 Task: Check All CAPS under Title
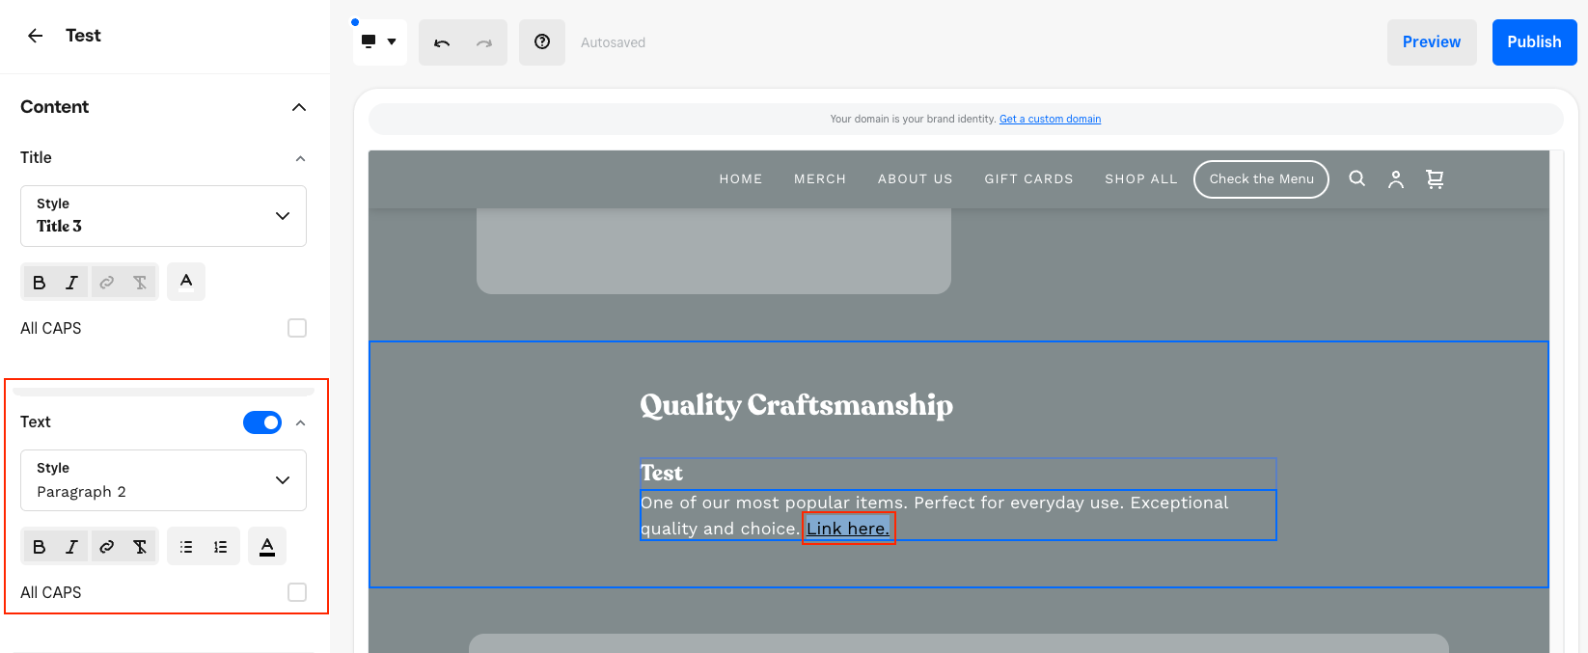coord(297,328)
